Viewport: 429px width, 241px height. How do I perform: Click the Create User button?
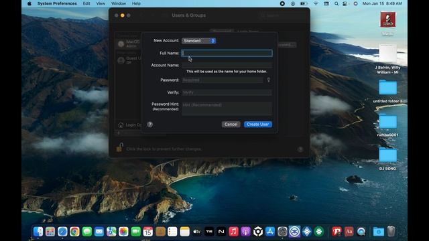(x=257, y=125)
